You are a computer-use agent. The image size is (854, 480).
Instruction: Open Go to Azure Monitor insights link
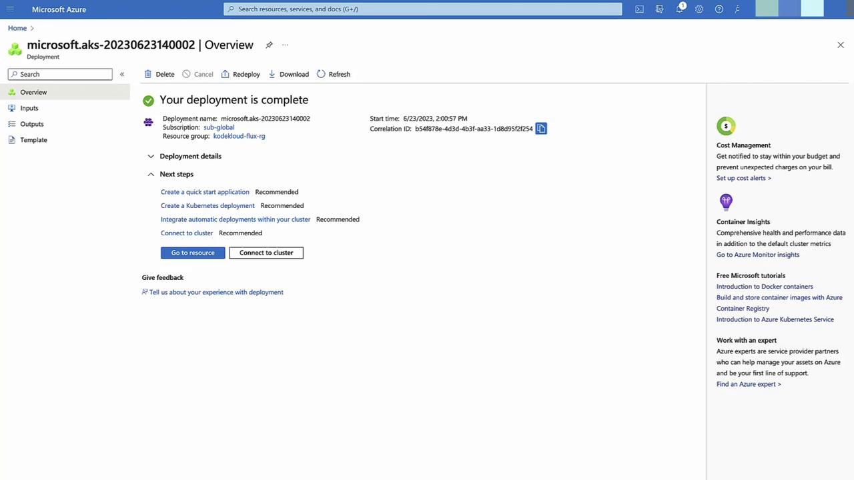[x=758, y=255]
